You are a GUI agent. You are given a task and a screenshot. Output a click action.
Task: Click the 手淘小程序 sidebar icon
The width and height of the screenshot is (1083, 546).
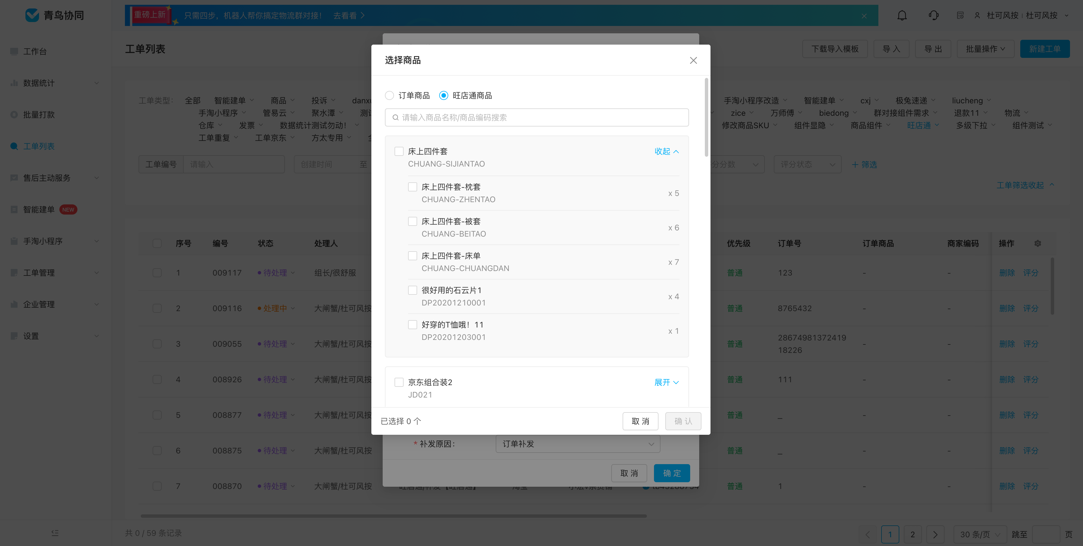click(x=14, y=241)
